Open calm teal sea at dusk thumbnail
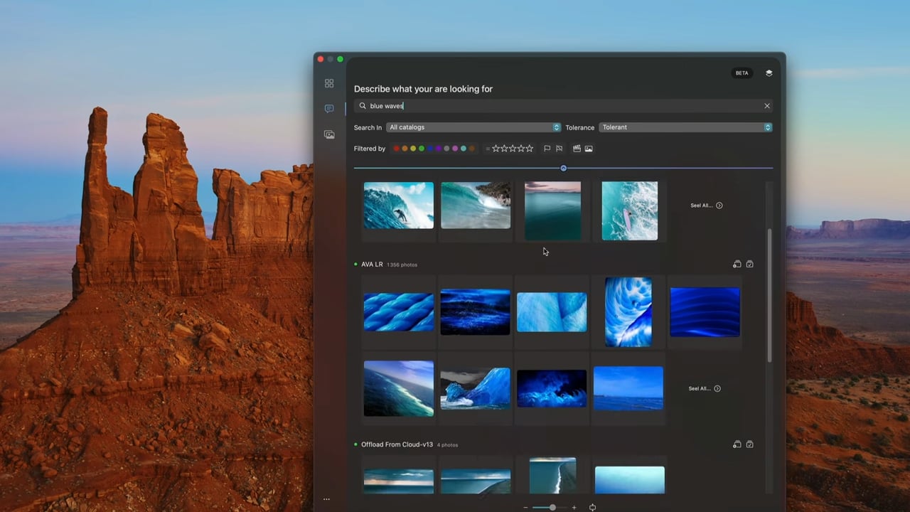This screenshot has height=512, width=910. coord(552,210)
